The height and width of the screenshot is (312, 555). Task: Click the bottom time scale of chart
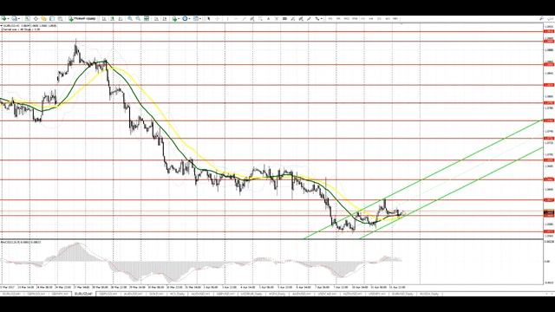coord(271,287)
